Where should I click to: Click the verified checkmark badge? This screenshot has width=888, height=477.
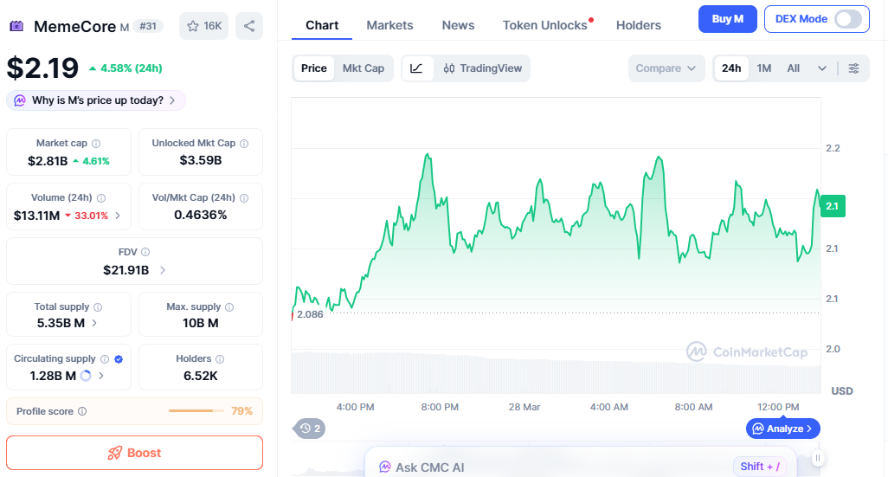119,359
